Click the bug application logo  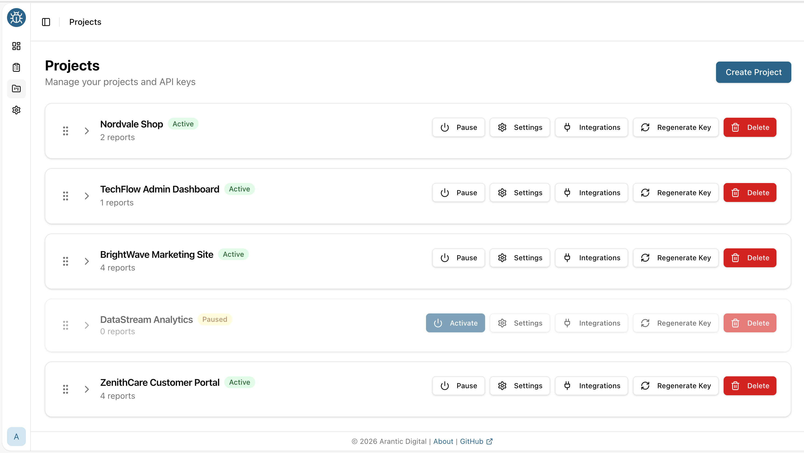point(16,18)
